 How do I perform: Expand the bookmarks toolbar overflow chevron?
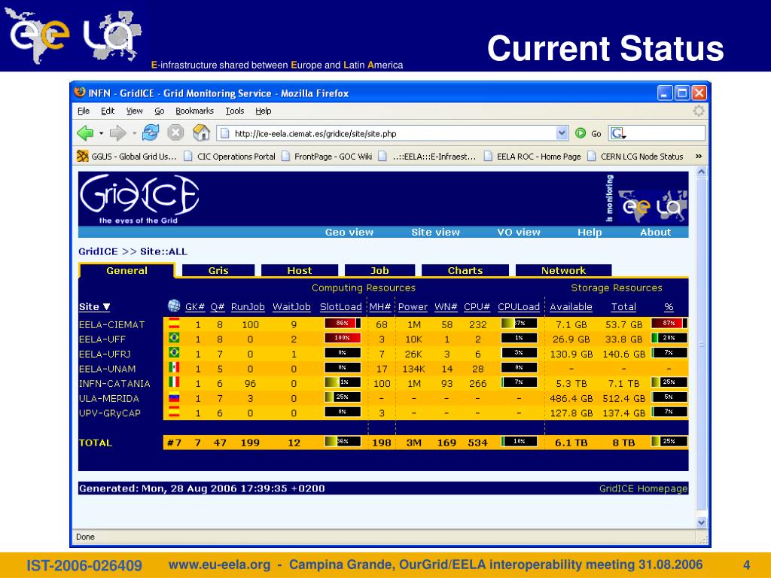pos(699,157)
